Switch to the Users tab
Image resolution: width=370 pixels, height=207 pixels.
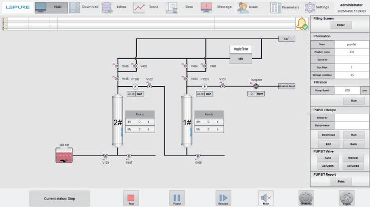247,7
